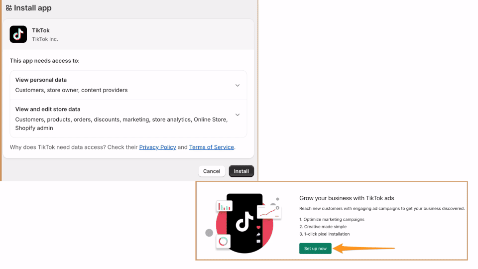Click the Grow your business with TikTok ads heading

(x=347, y=198)
